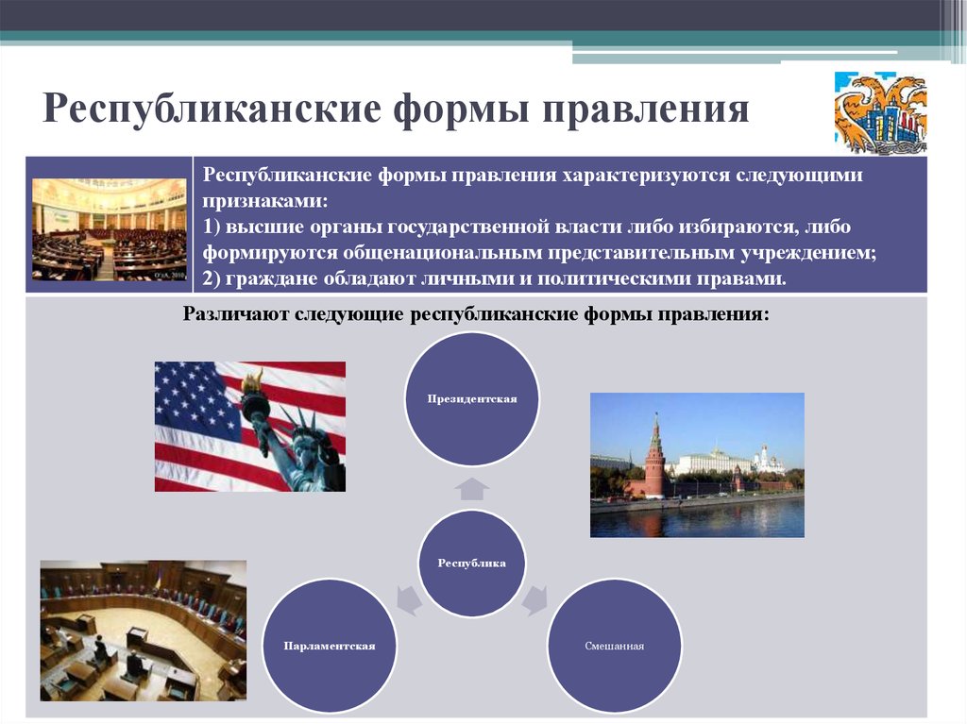Screen dimensions: 967x724
Task: Click the arrow pointing toward Парламентская
Action: (408, 599)
